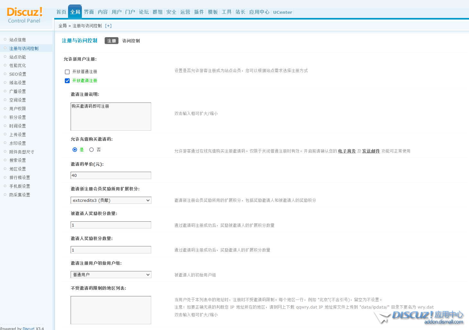The width and height of the screenshot is (469, 330).
Task: Click the 不受邀请码限制的地区列表 text area
Action: pos(111,310)
